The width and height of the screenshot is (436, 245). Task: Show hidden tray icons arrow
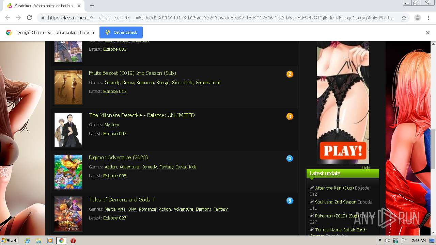tap(380, 241)
